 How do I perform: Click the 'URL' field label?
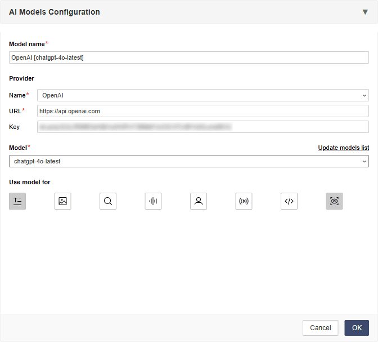coord(15,111)
